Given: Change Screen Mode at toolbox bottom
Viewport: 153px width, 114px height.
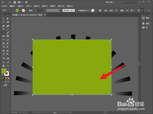Looking at the screenshot, I should (6, 85).
